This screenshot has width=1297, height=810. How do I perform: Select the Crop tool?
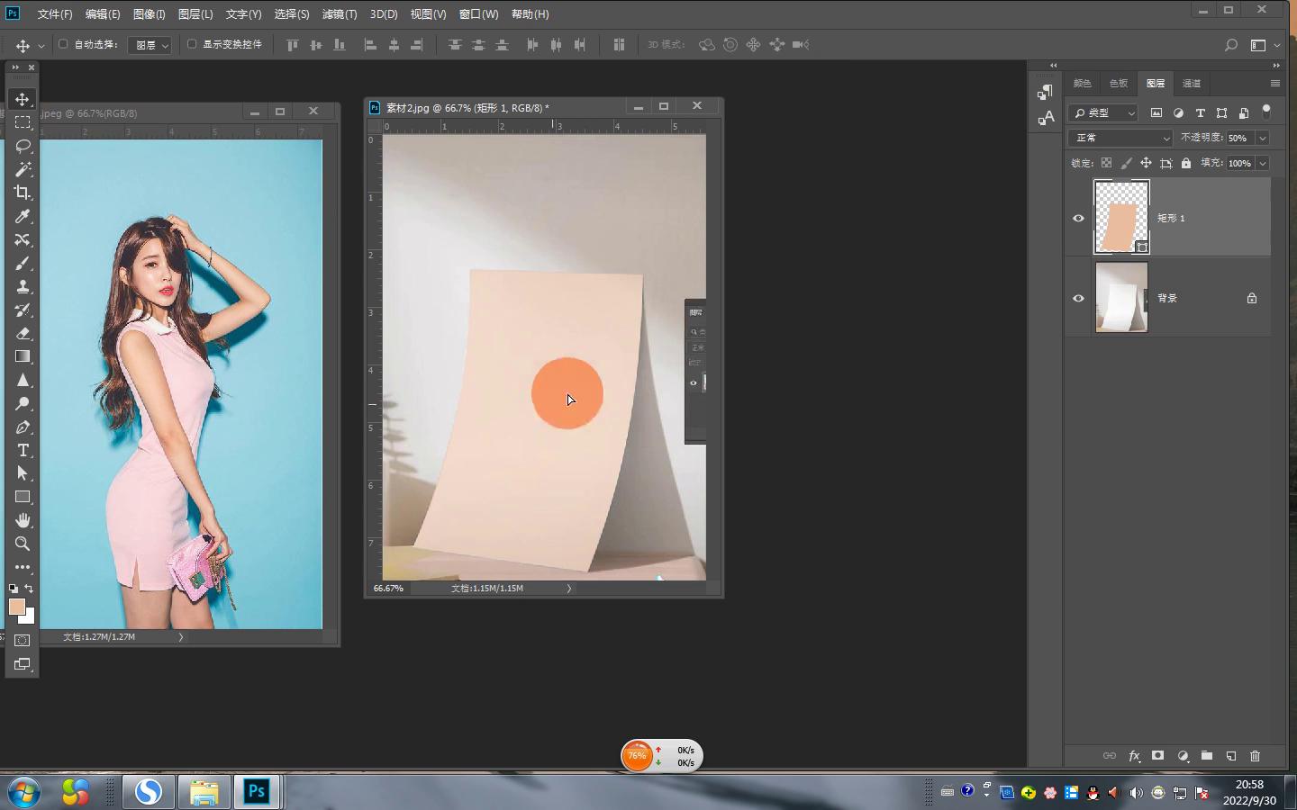pyautogui.click(x=23, y=193)
